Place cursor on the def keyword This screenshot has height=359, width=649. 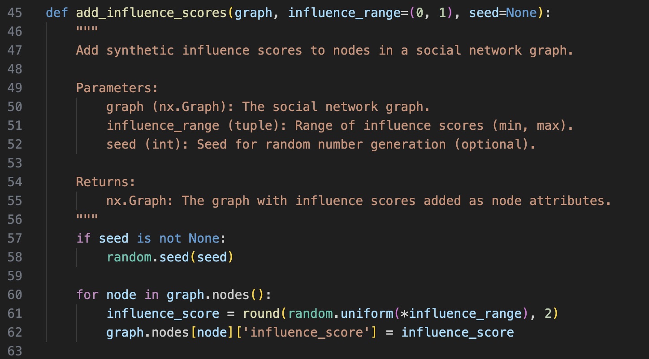tap(57, 13)
